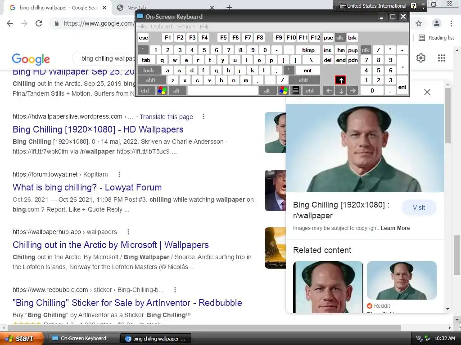Screen dimensions: 461x345
Task: Toggle the right alt key
Action: tap(267, 91)
